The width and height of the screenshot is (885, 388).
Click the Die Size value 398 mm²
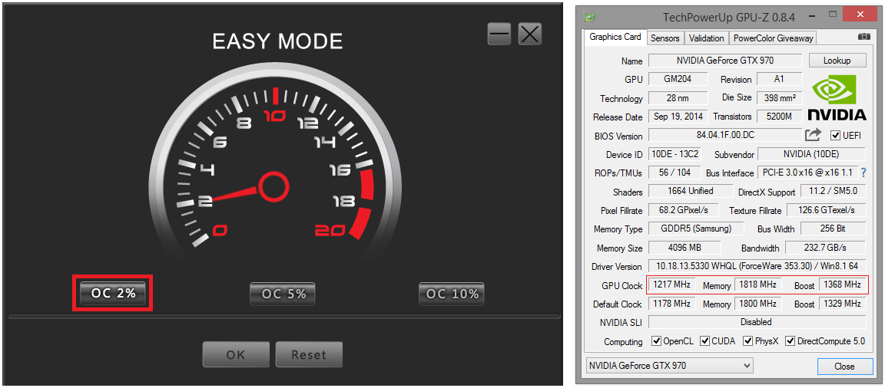(779, 98)
